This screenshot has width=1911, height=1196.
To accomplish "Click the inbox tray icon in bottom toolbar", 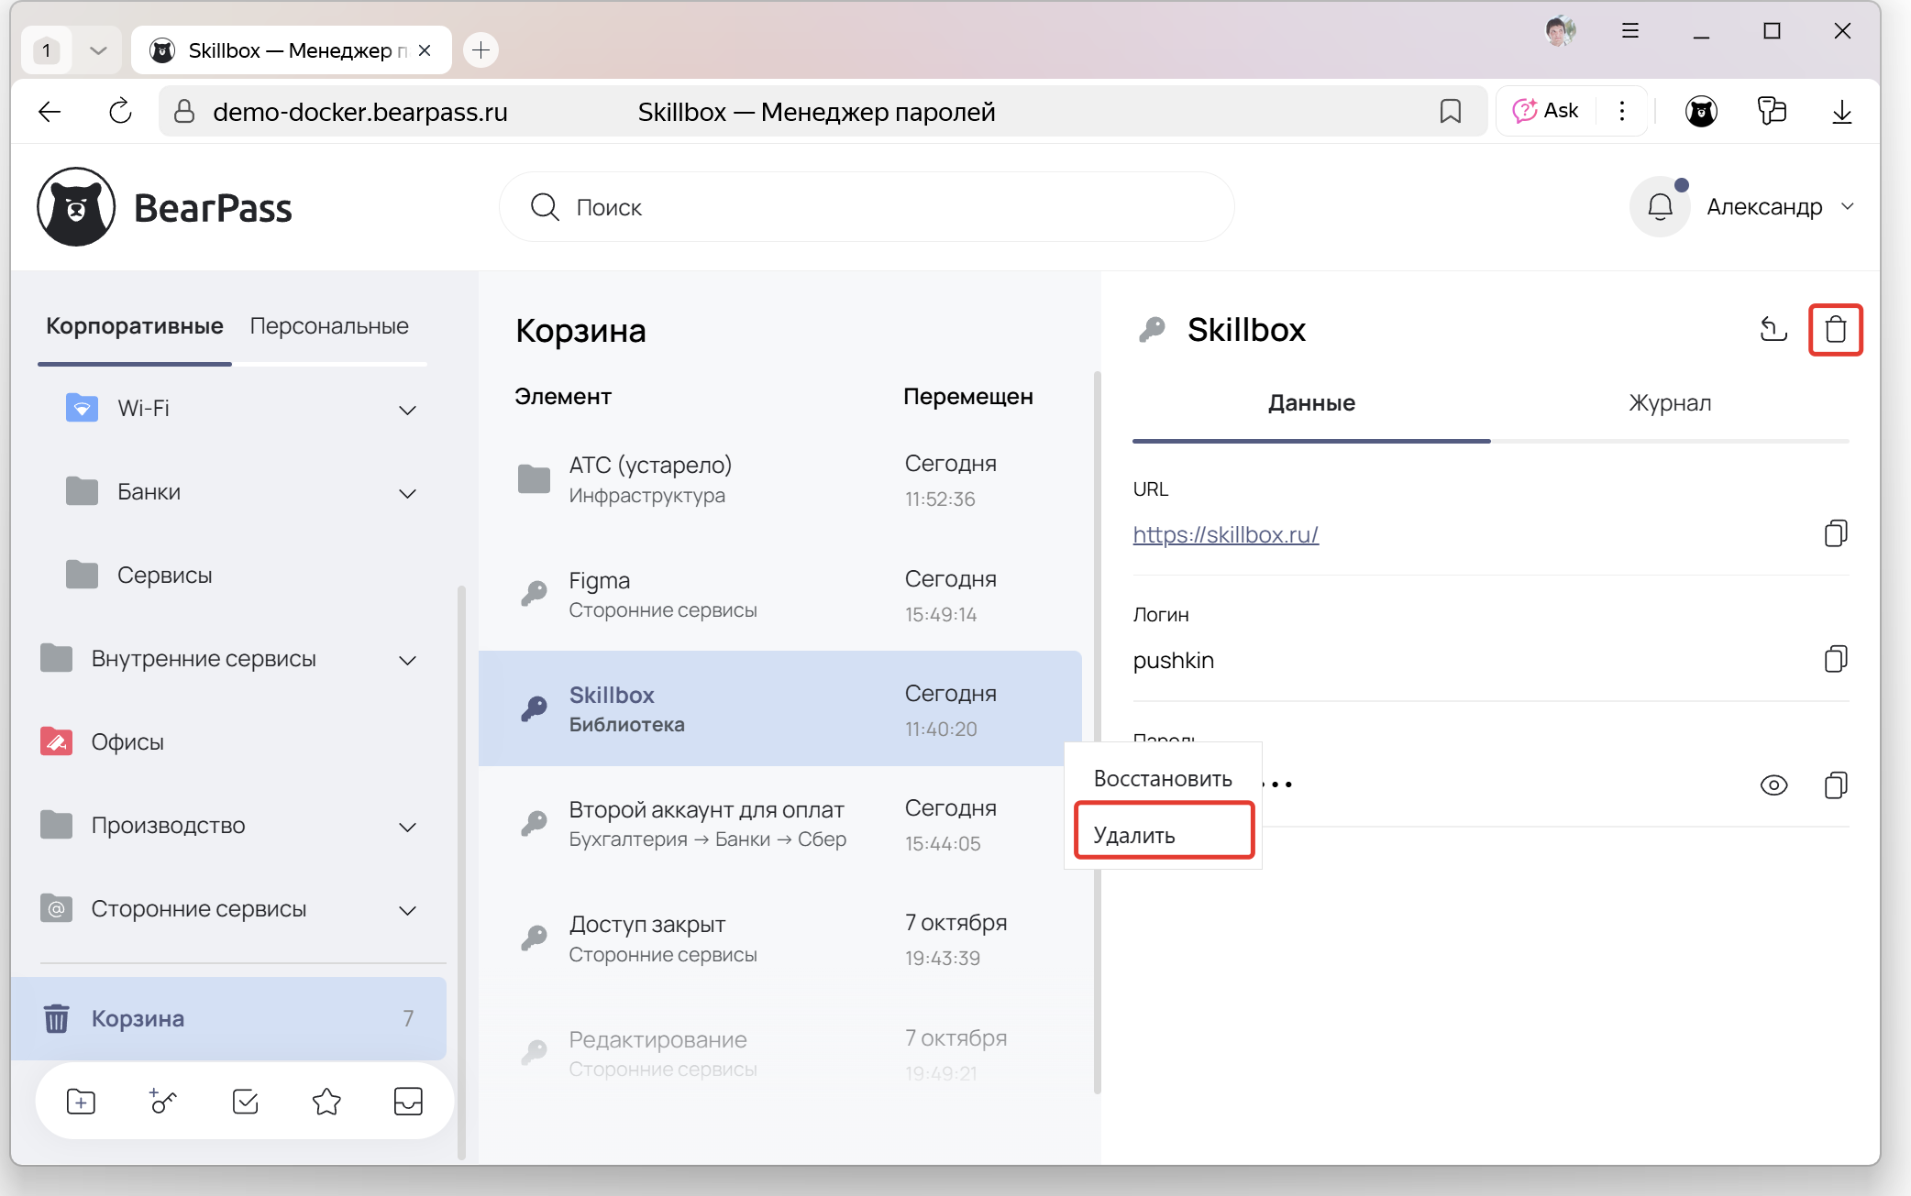I will coord(408,1101).
